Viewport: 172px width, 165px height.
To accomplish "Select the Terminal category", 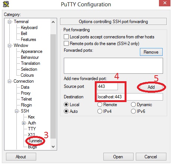I will (x=21, y=22).
